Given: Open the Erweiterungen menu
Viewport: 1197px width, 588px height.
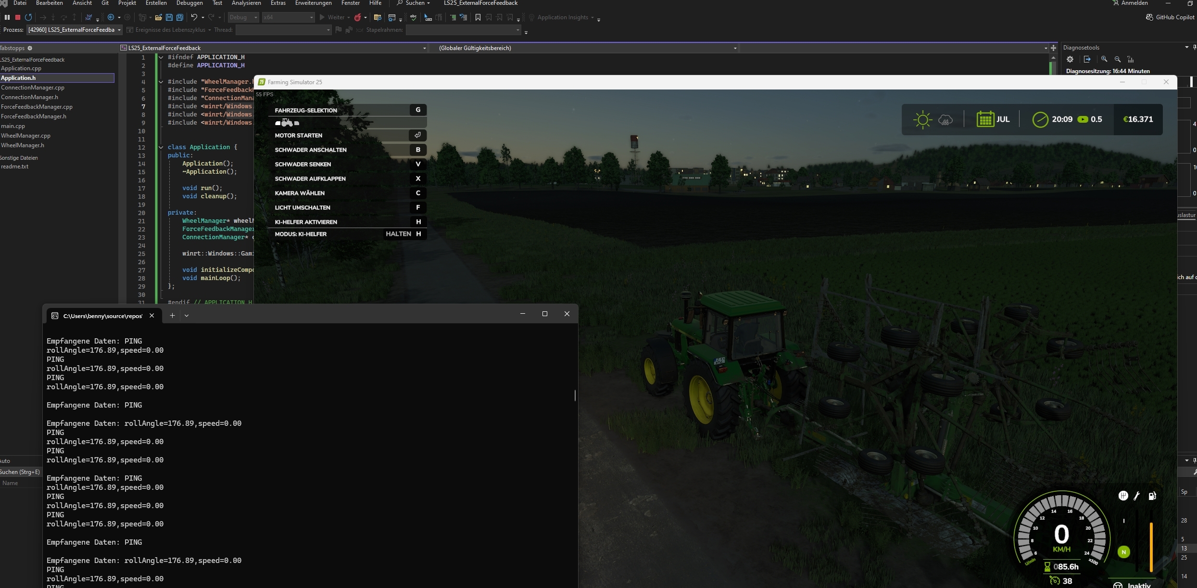Looking at the screenshot, I should pos(313,3).
